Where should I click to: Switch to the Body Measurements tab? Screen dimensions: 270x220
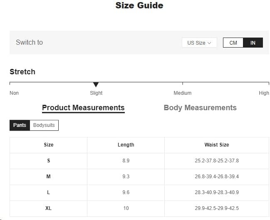[x=200, y=108]
